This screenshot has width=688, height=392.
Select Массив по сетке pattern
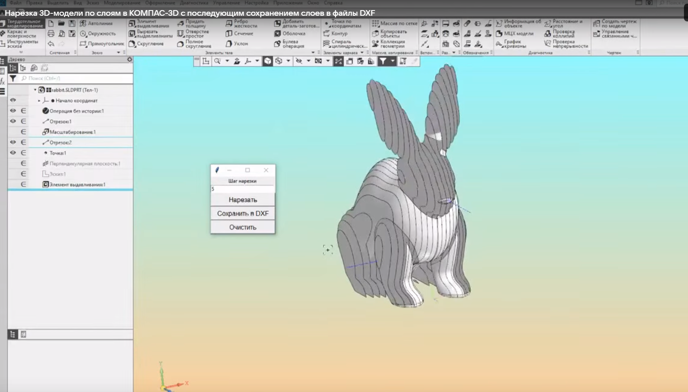click(x=394, y=23)
